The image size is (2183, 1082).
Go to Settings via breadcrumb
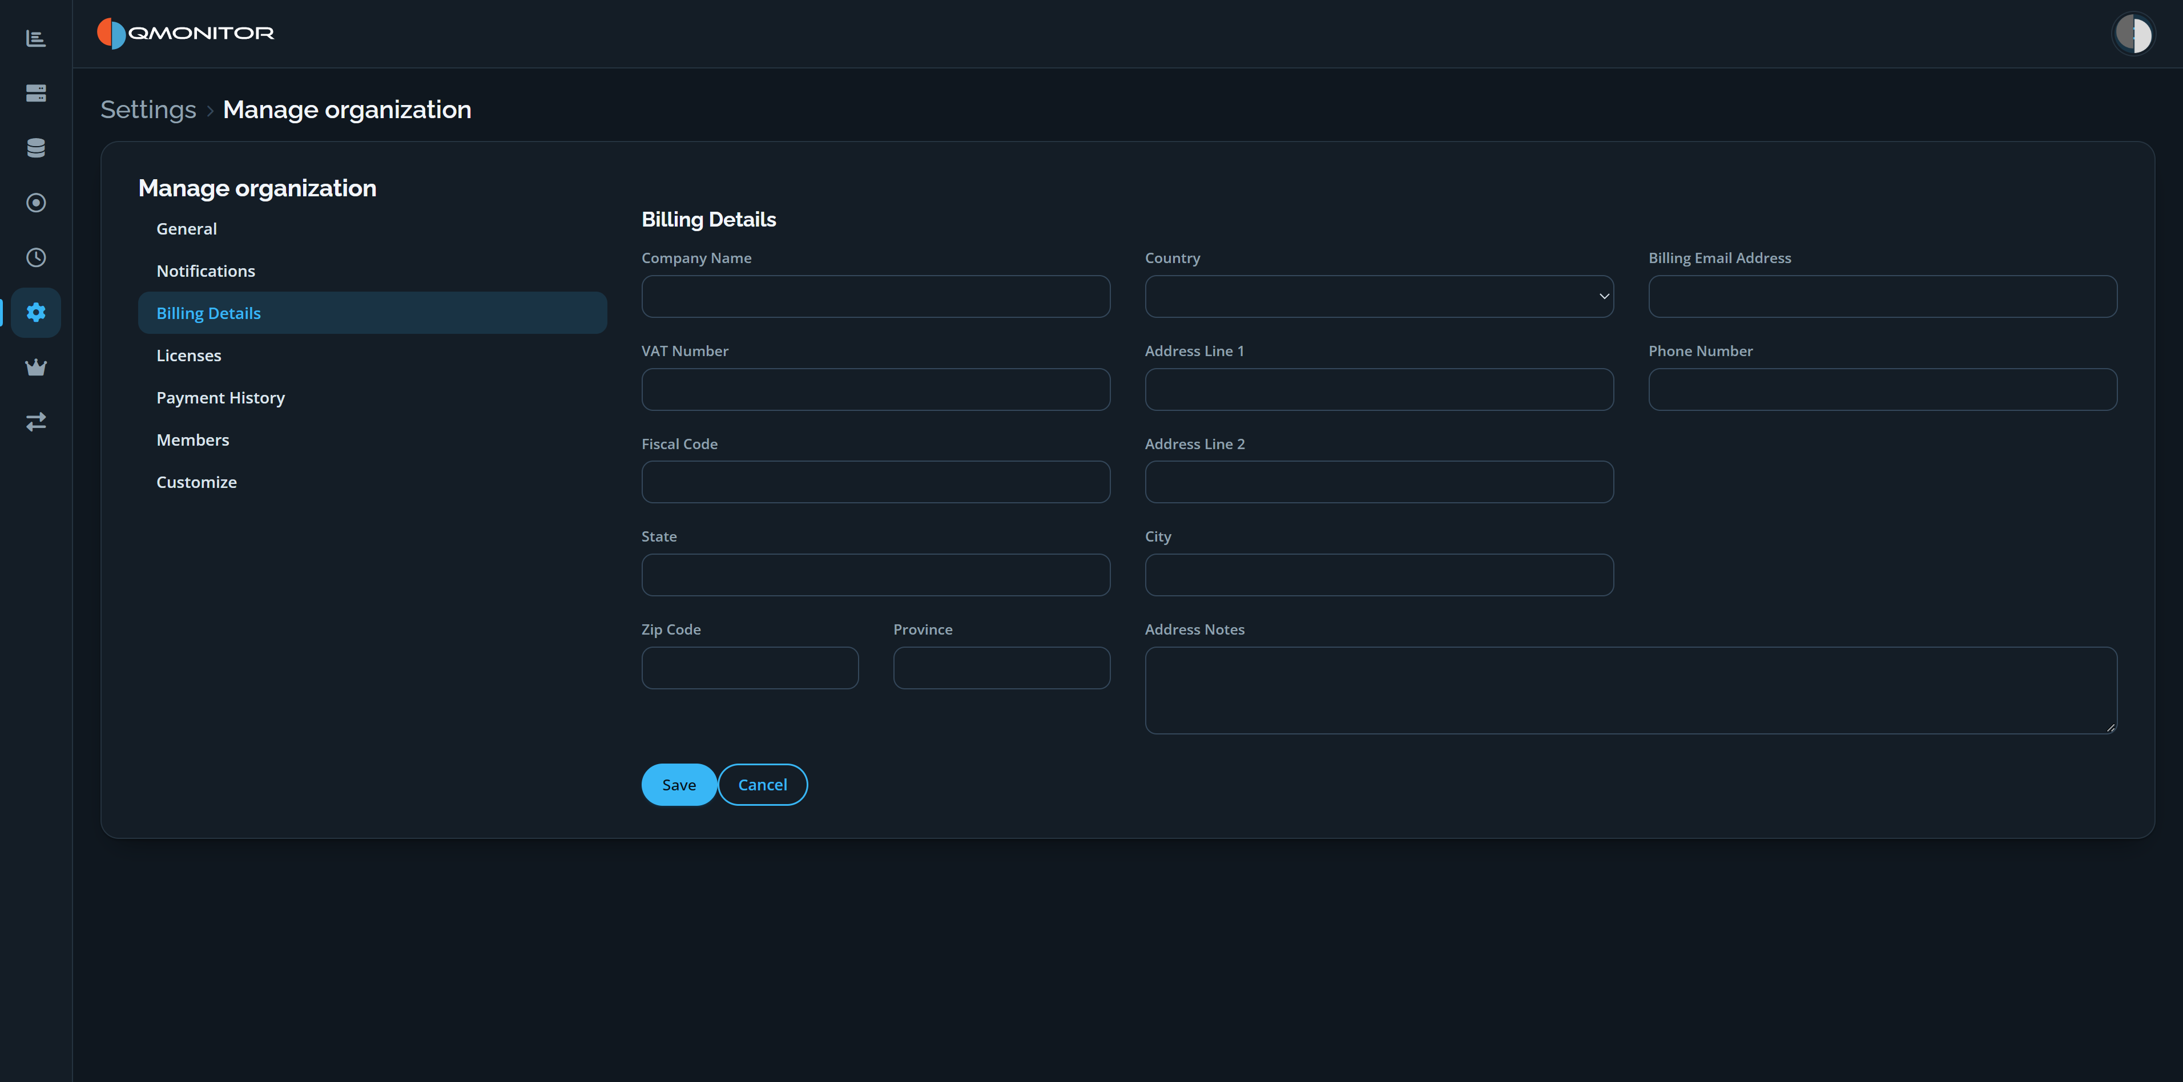(x=147, y=110)
